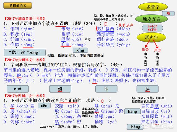Click the red answer letter D
This screenshot has width=177, height=132.
[x=105, y=24]
